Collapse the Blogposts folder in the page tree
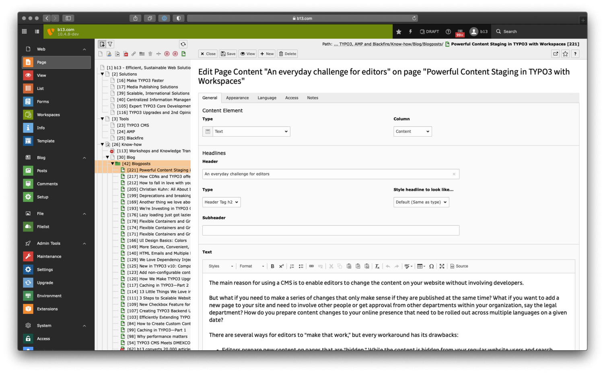This screenshot has height=374, width=605. pos(112,164)
